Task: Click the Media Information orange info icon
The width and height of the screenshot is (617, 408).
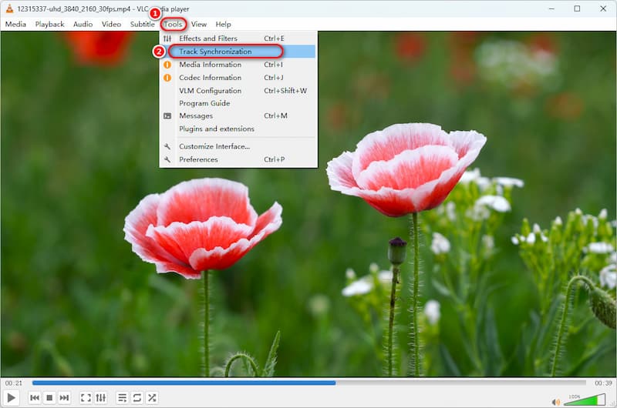Action: (167, 65)
